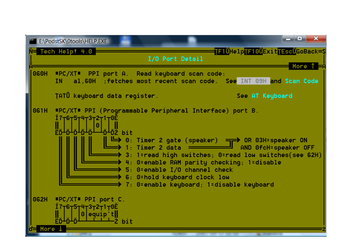Viewport: 352px width, 248px height.
Task: Open the AT Keyboard topic link
Action: 272,96
